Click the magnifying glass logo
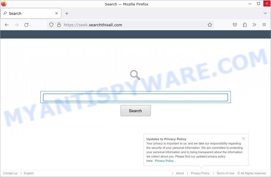This screenshot has width=271, height=177. click(135, 75)
